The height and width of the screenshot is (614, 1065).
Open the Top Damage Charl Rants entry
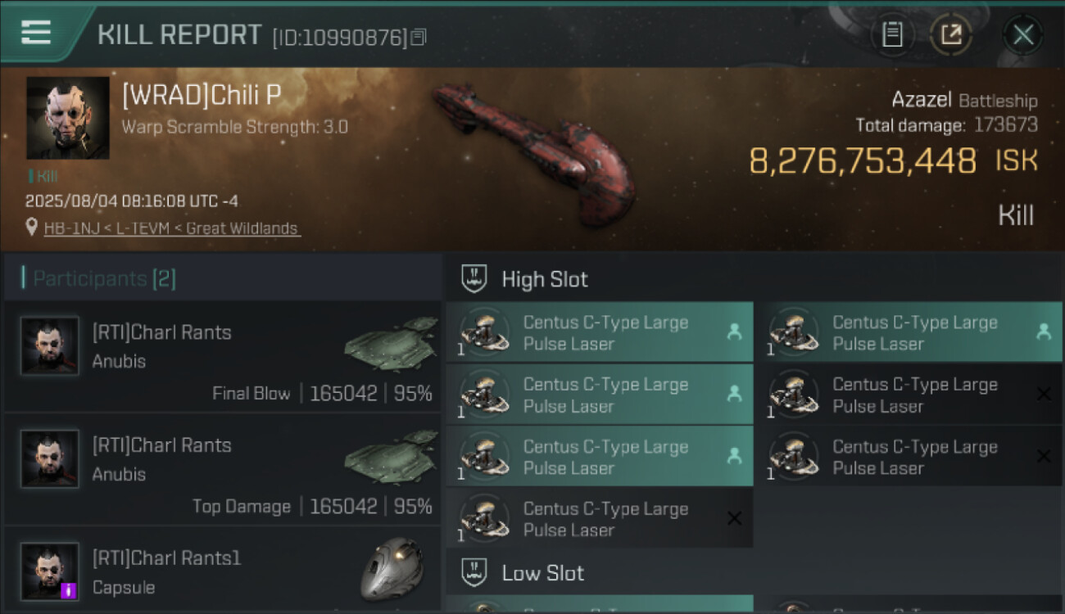click(x=221, y=470)
